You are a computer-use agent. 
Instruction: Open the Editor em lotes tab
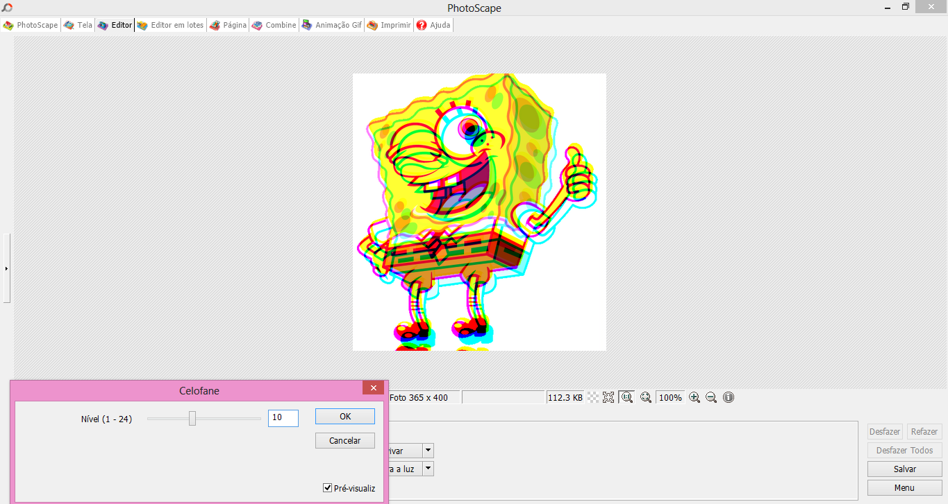[171, 25]
